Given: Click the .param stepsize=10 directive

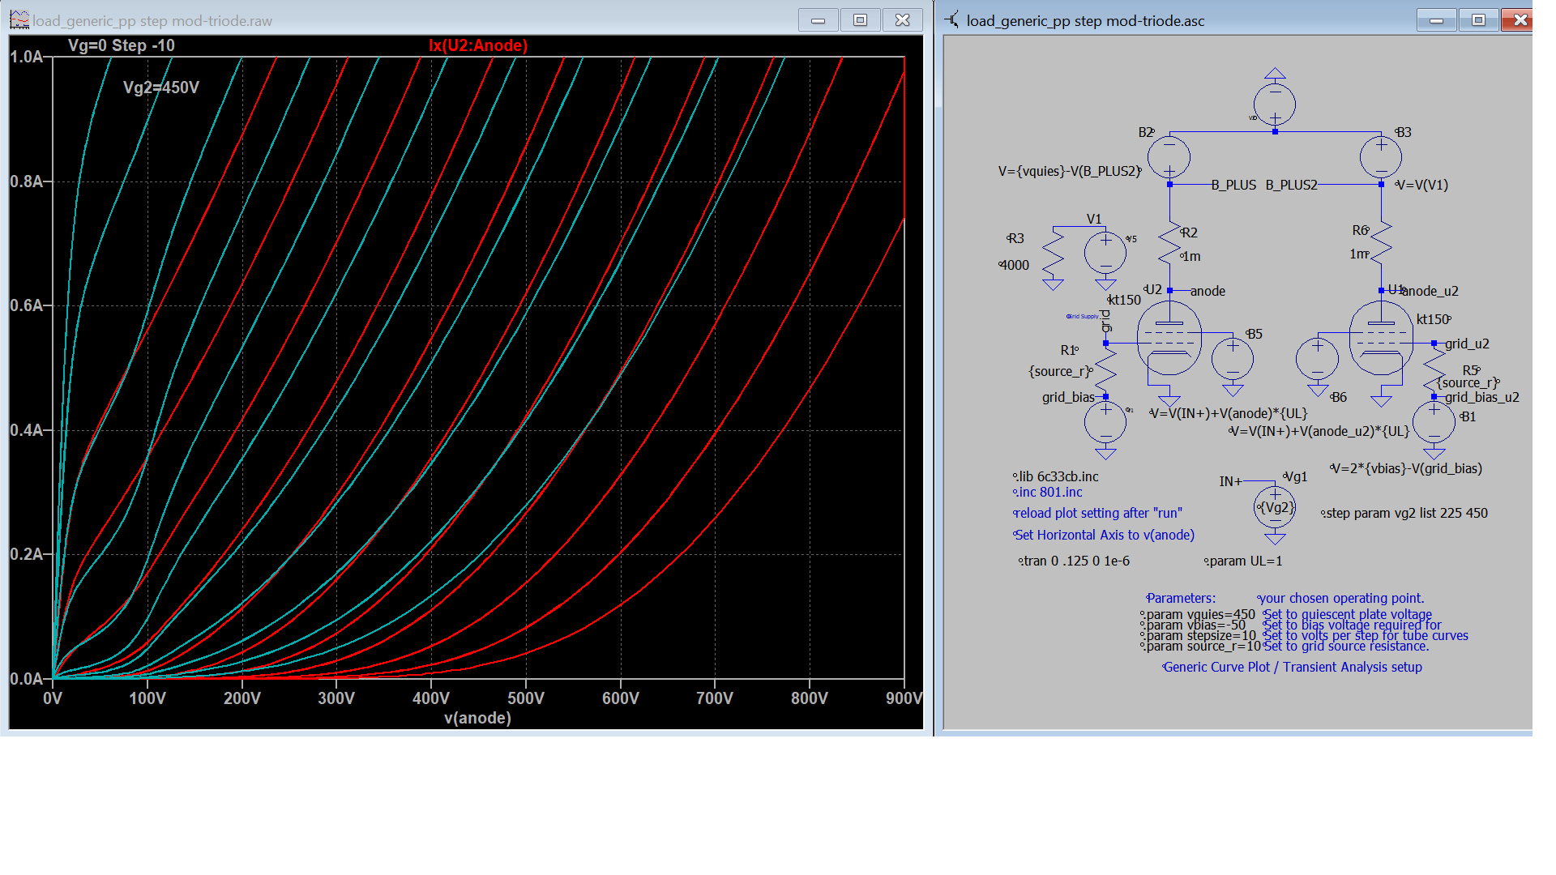Looking at the screenshot, I should pos(1199,635).
